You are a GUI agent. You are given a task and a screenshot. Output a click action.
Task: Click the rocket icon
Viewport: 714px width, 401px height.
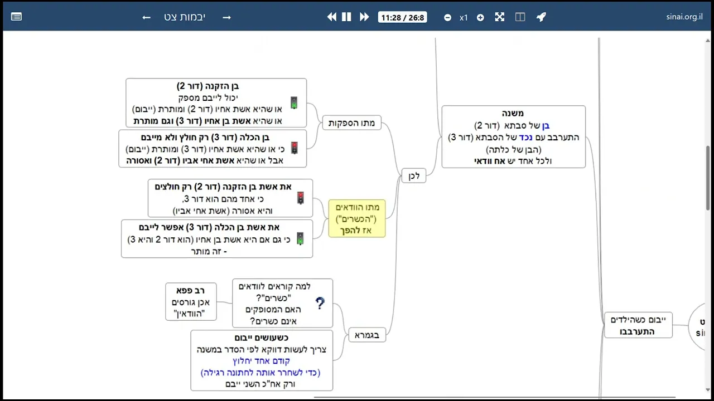pyautogui.click(x=541, y=17)
